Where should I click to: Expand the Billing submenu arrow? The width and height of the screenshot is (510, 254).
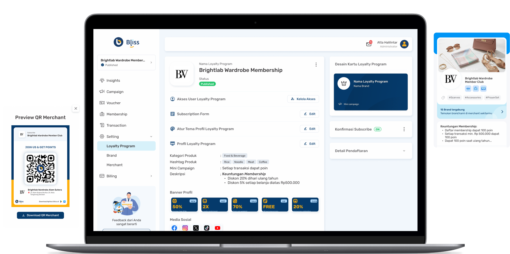coord(151,176)
